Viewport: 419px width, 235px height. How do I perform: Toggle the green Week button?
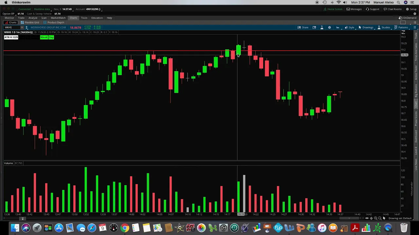44,38
